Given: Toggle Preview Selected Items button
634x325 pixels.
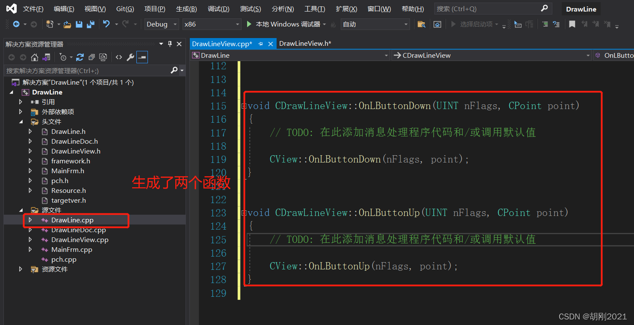Looking at the screenshot, I should [x=142, y=57].
